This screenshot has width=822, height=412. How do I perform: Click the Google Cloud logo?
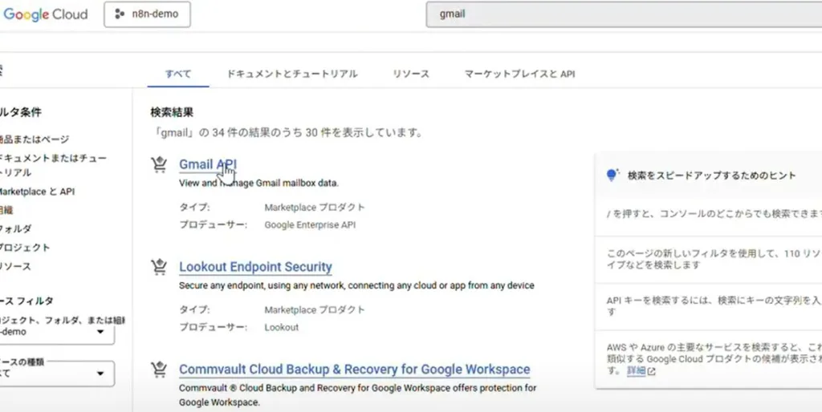click(x=45, y=14)
